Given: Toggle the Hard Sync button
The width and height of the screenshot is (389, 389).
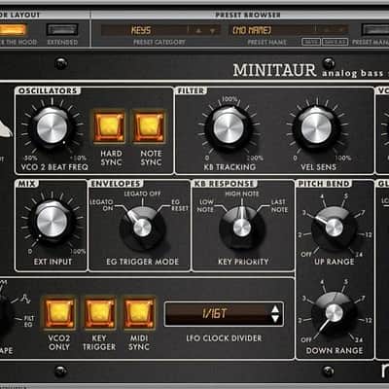Looking at the screenshot, I should coord(110,127).
